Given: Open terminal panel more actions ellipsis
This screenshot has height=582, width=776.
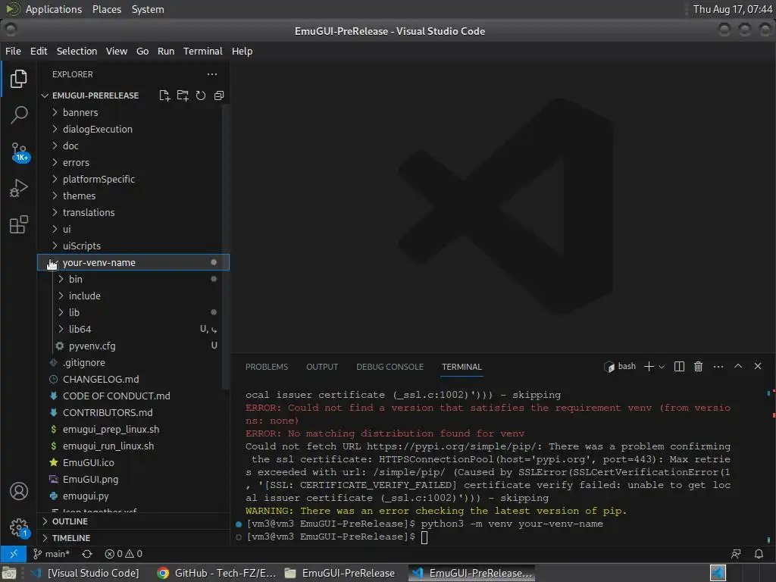Looking at the screenshot, I should 718,366.
